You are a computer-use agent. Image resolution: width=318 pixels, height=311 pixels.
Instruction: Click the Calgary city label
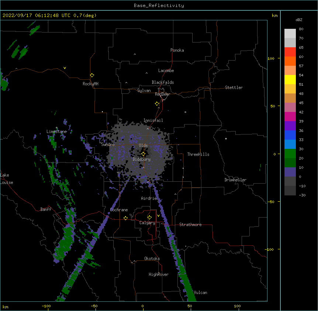tap(147, 223)
